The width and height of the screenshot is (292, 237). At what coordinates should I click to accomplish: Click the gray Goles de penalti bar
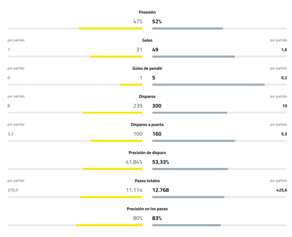point(208,85)
